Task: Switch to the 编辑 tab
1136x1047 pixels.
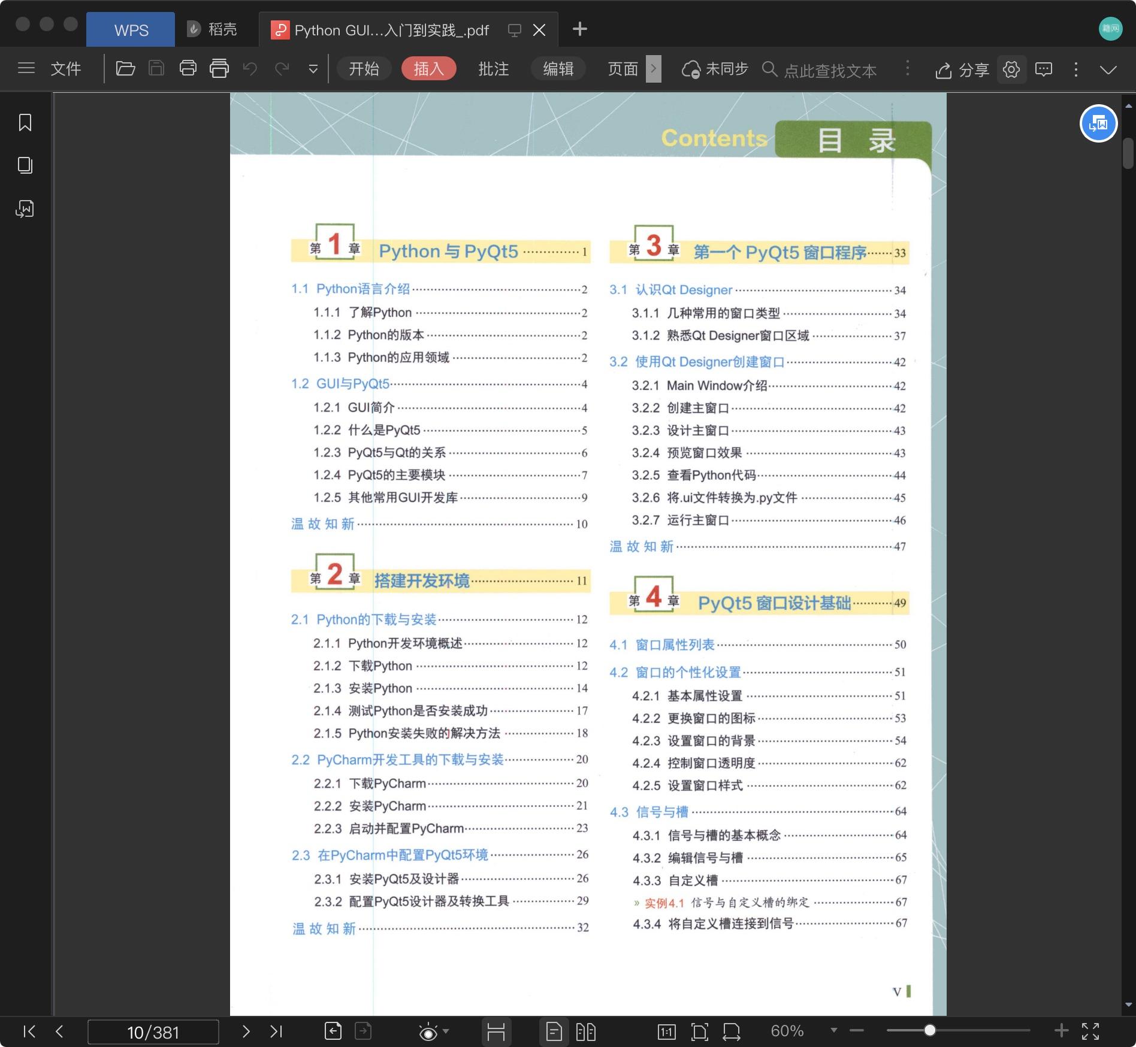Action: point(558,69)
